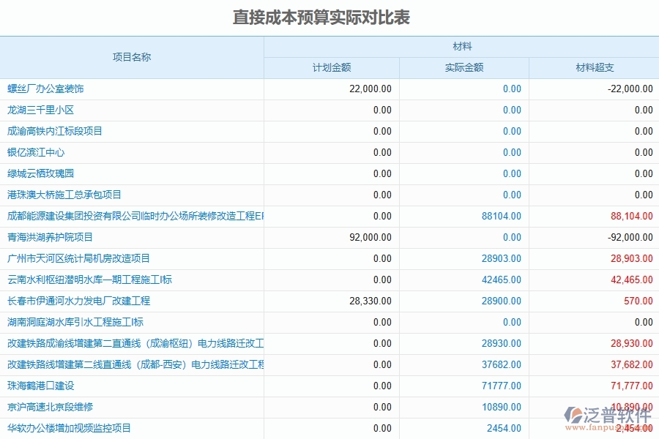Viewport: 659px width, 439px height.
Task: Open the 银亿滨江中心 project
Action: [x=33, y=152]
